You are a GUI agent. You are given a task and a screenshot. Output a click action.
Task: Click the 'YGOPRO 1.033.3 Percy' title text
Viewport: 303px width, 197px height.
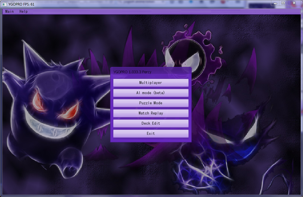tap(132, 72)
